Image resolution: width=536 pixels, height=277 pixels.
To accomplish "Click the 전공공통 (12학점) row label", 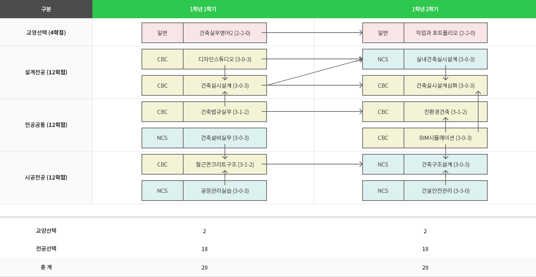I will click(46, 125).
